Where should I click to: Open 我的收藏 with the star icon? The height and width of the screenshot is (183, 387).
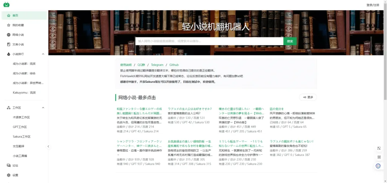(9, 25)
